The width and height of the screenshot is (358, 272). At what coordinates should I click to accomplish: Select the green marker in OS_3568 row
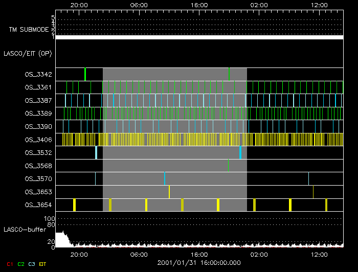click(228, 166)
